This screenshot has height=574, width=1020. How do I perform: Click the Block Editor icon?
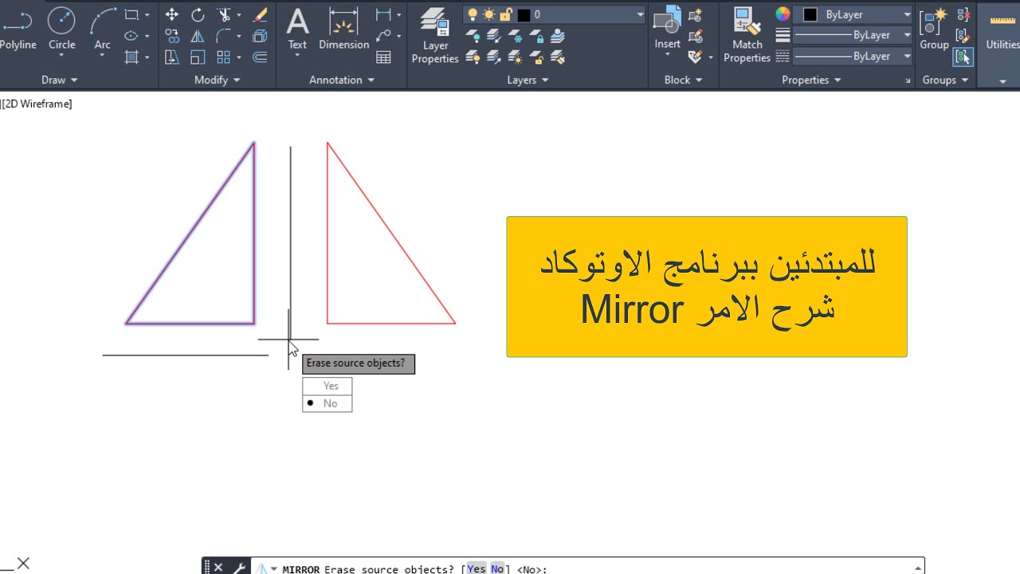pyautogui.click(x=695, y=36)
